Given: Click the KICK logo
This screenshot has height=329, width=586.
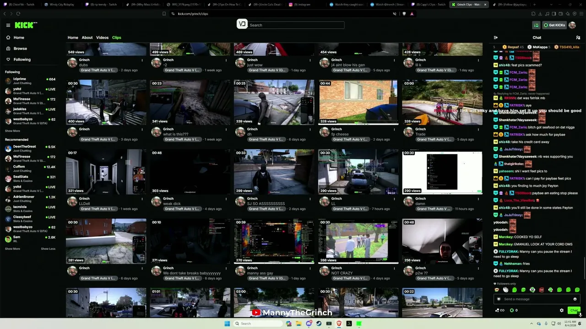Looking at the screenshot, I should pyautogui.click(x=26, y=25).
